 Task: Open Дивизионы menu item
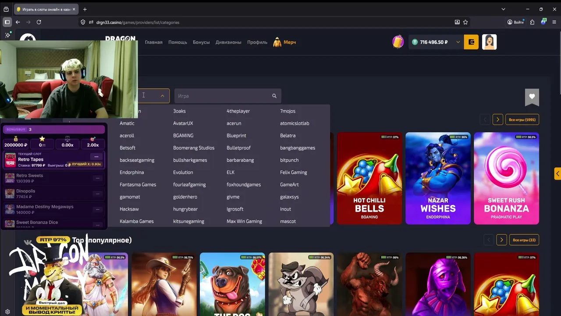point(228,42)
